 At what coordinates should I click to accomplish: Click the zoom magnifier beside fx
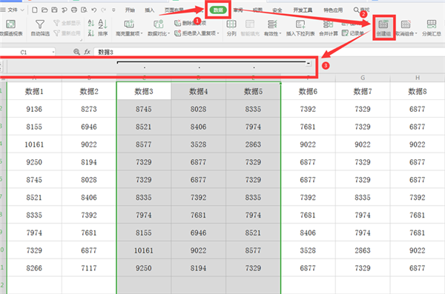coord(76,52)
